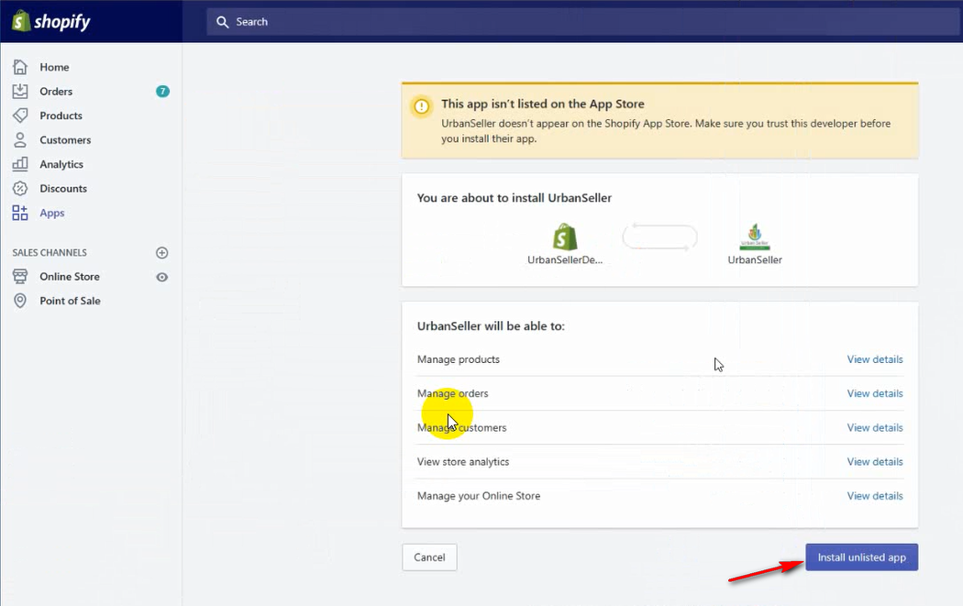This screenshot has height=606, width=963.
Task: Click the Products tag icon
Action: click(20, 116)
